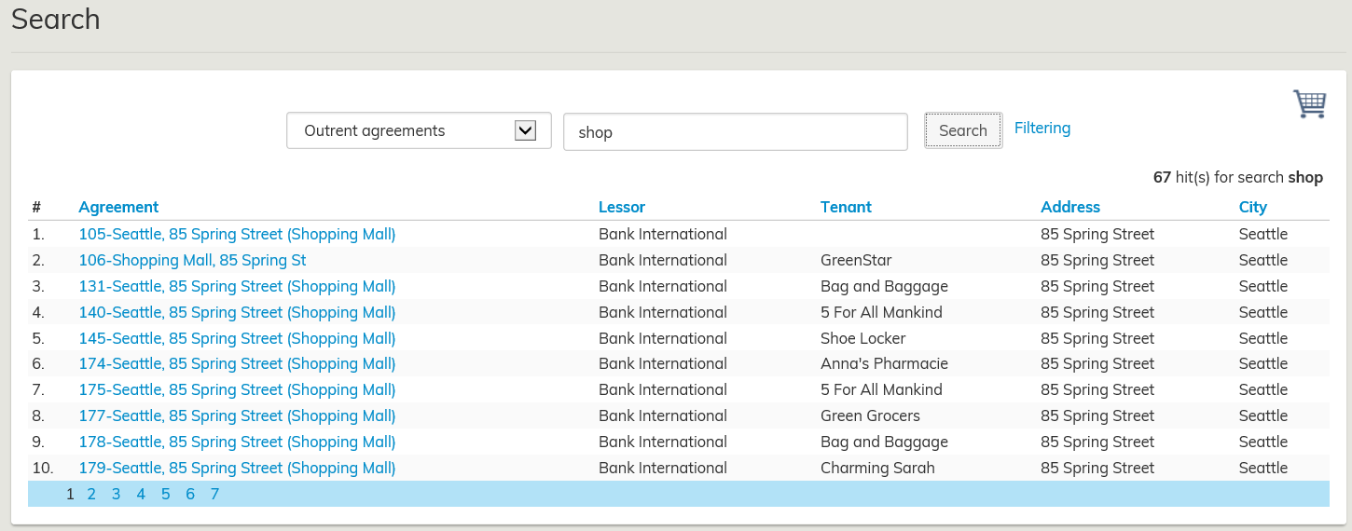Go to results page 2
Viewport: 1352px width, 531px height.
91,495
